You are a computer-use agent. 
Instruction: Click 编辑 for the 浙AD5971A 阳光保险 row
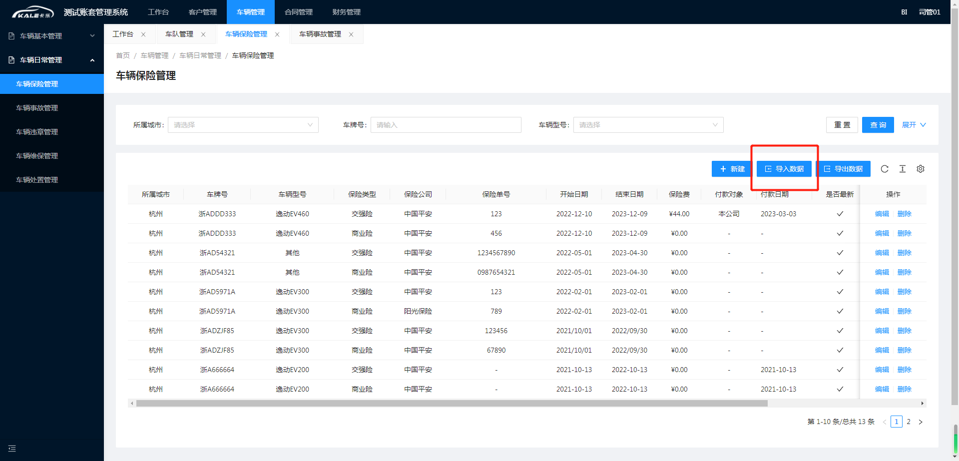click(882, 311)
